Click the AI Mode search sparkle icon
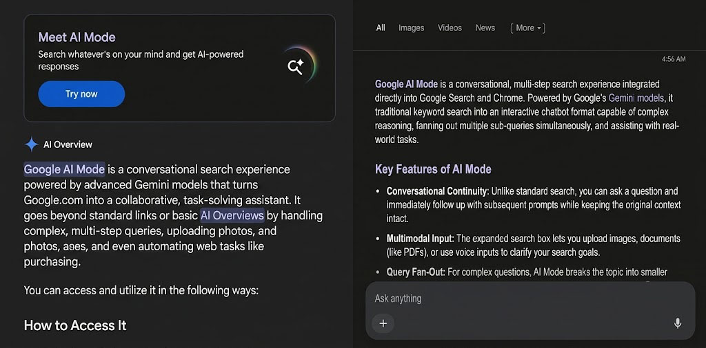 (x=296, y=67)
